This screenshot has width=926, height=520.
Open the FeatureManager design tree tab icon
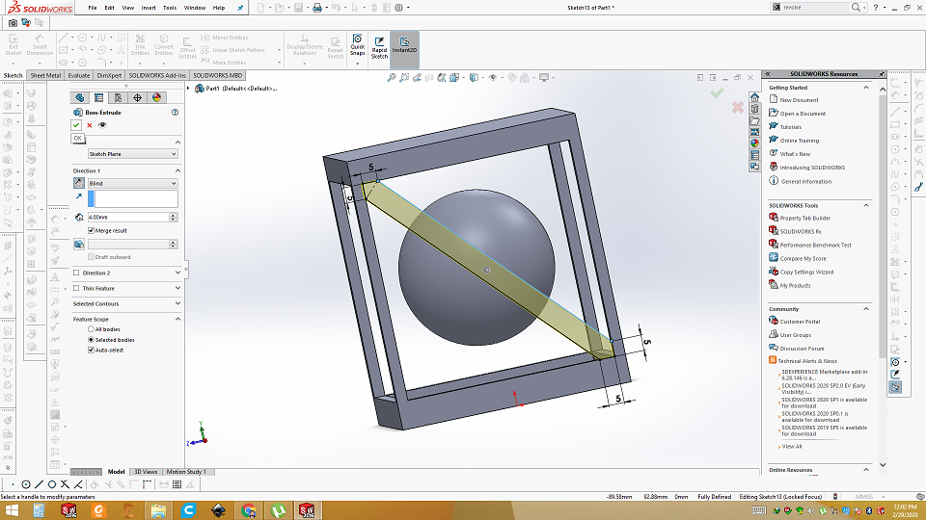80,98
